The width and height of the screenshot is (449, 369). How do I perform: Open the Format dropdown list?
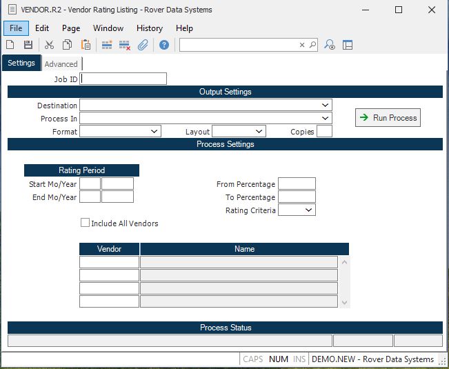[154, 132]
